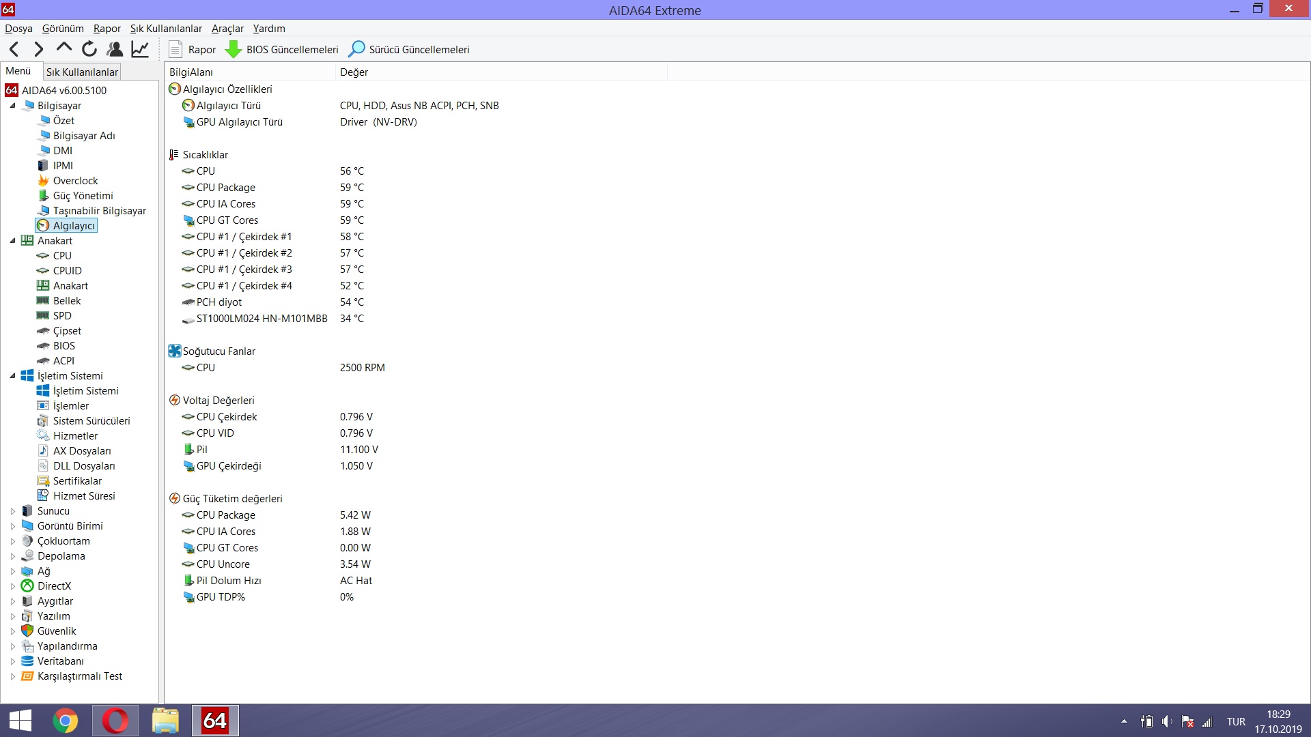The image size is (1311, 737).
Task: Expand the DirectX tree node
Action: [x=12, y=586]
